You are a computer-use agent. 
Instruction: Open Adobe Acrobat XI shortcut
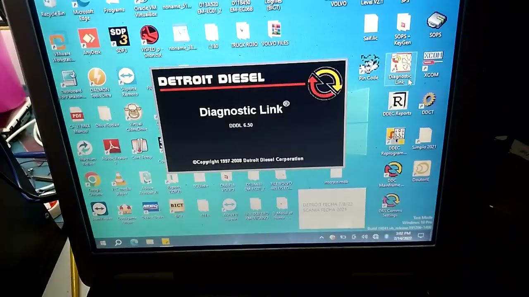pos(147,183)
